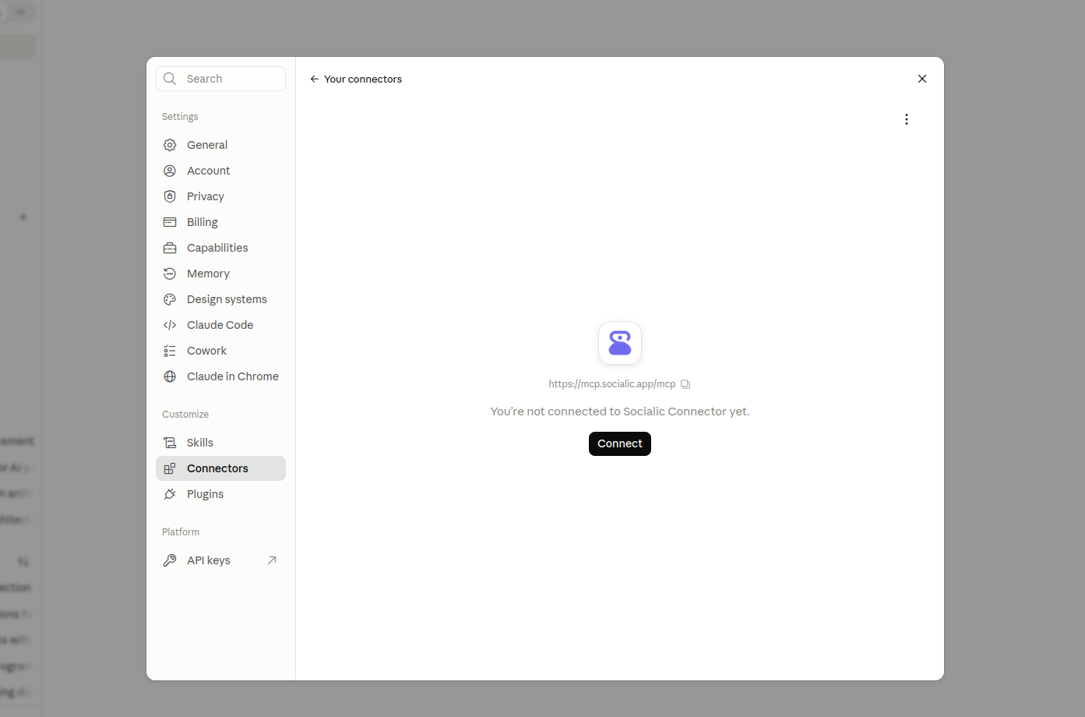Click the Skills icon in sidebar
Screen dimensions: 1085x717
click(x=170, y=443)
